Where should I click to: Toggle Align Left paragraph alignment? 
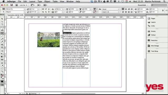(x=123, y=9)
